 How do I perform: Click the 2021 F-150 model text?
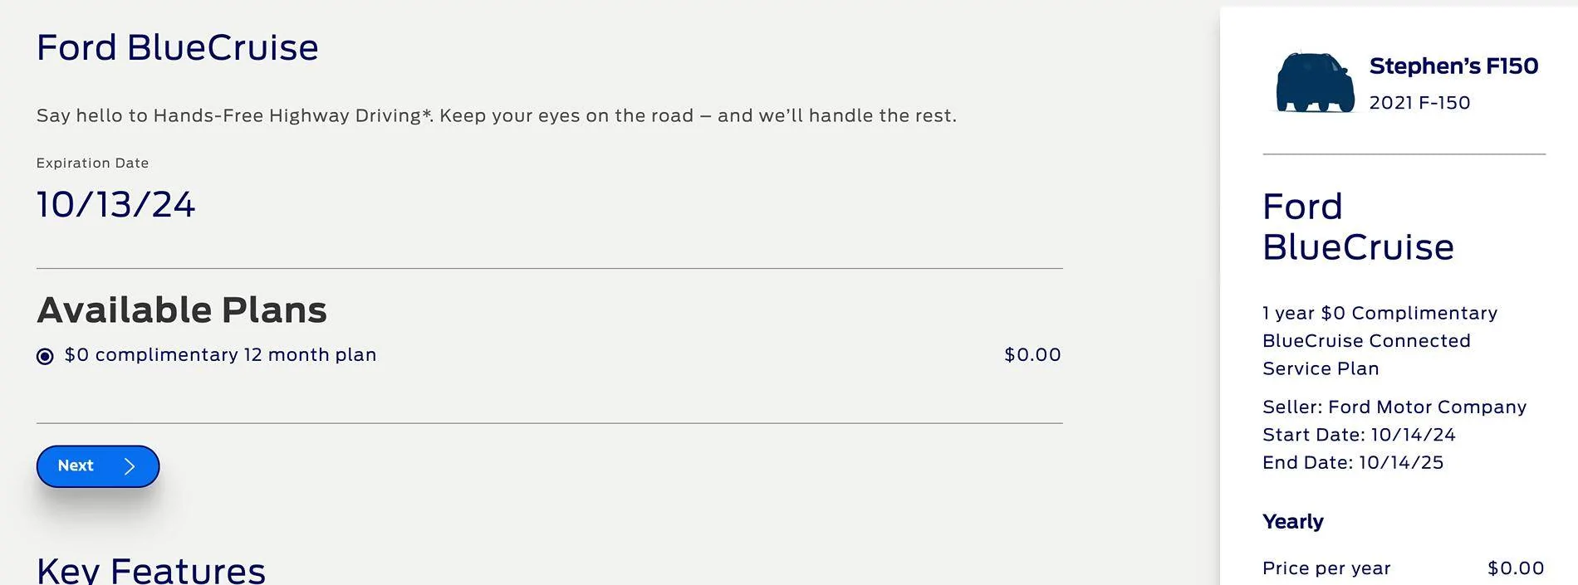(x=1419, y=103)
